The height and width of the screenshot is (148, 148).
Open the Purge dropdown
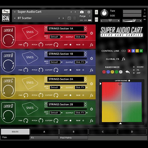85,16
